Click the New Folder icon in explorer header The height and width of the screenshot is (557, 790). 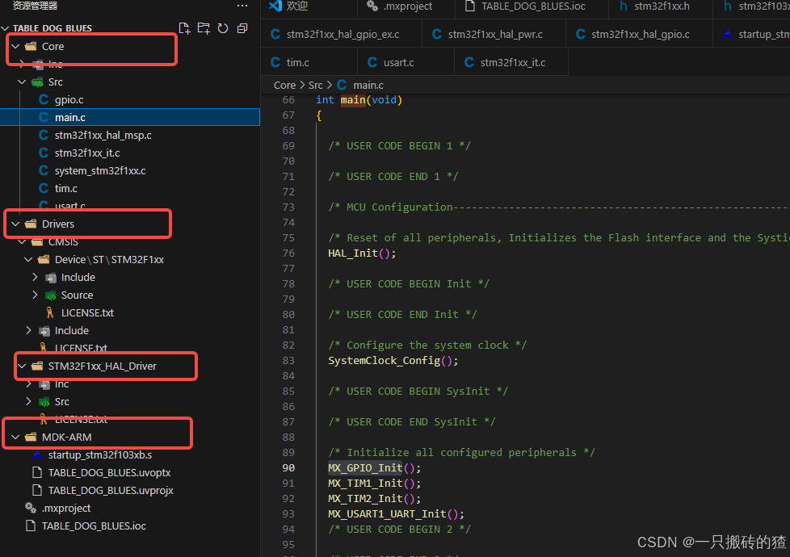pos(204,28)
